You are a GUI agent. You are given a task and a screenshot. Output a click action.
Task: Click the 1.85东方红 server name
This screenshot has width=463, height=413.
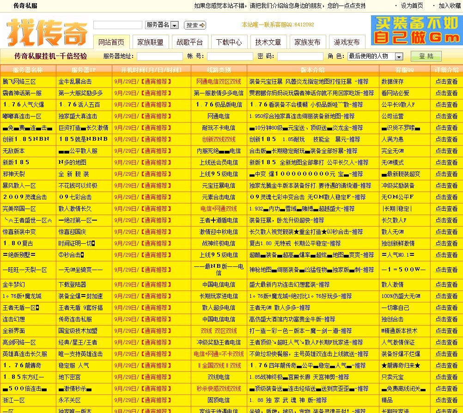point(23,377)
